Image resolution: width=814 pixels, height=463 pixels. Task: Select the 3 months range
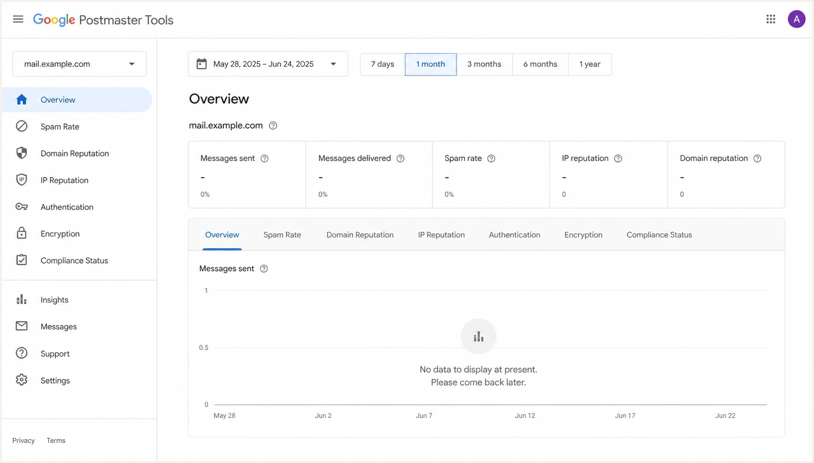coord(484,64)
